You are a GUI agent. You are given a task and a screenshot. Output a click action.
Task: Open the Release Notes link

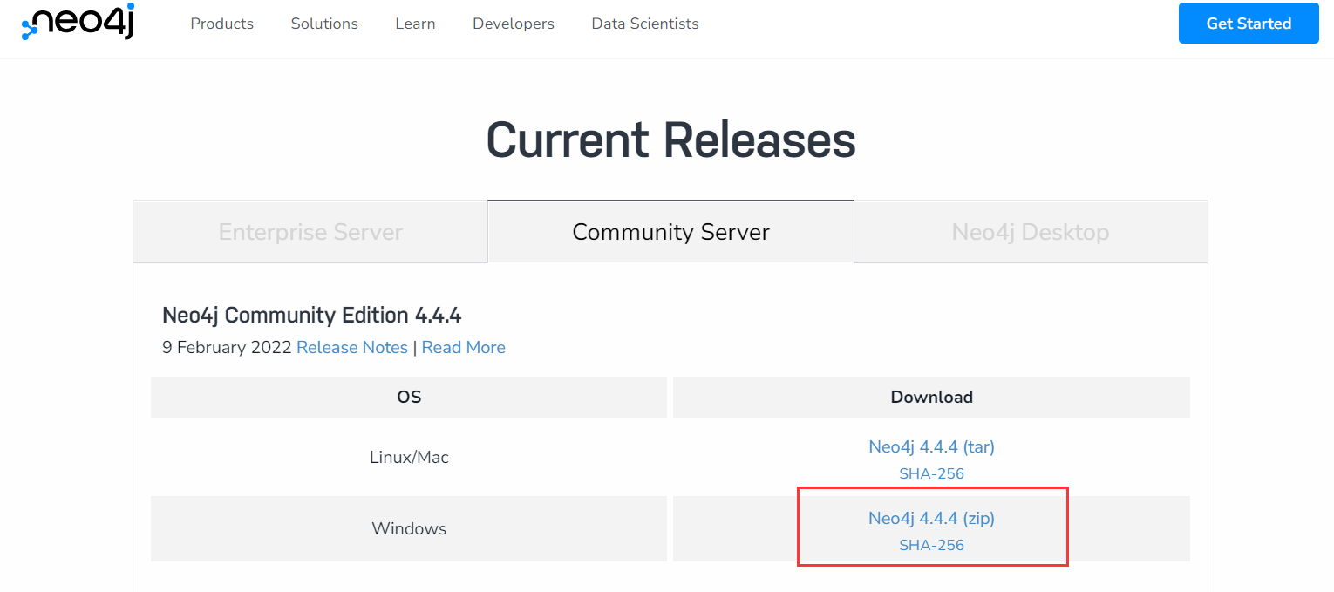point(352,347)
